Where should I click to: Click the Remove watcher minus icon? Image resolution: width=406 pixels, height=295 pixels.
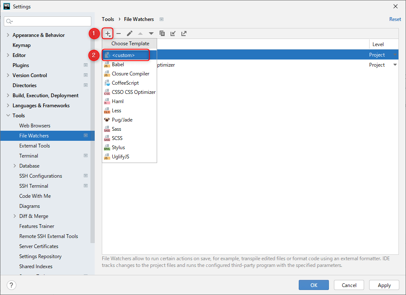pyautogui.click(x=119, y=34)
